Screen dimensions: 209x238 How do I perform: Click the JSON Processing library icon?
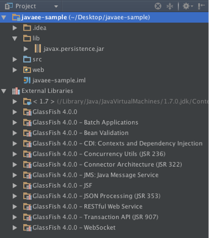click(x=27, y=196)
